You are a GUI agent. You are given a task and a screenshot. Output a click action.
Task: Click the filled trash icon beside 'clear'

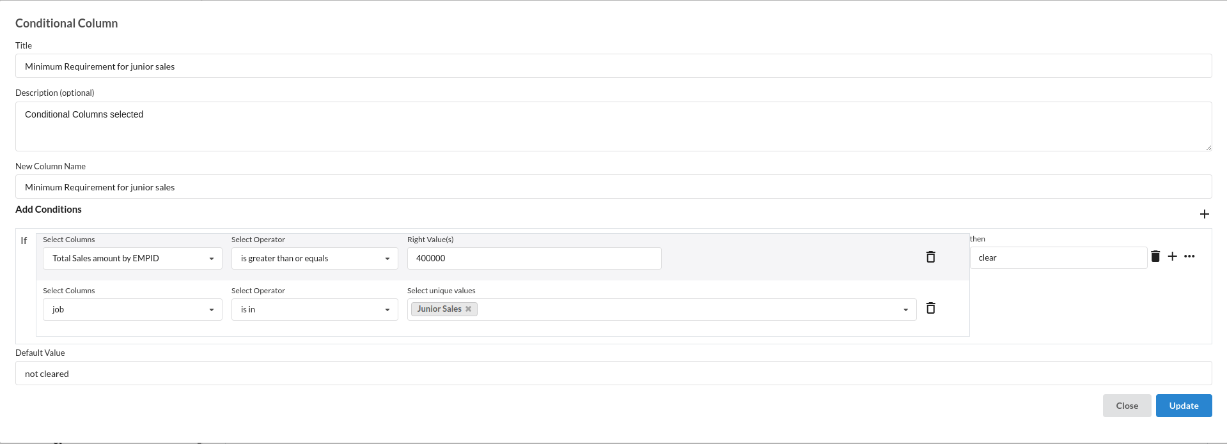1155,256
